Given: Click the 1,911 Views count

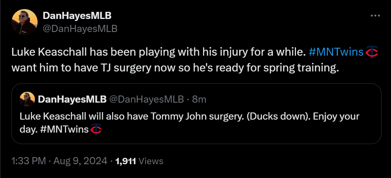Looking at the screenshot, I should click(139, 161).
